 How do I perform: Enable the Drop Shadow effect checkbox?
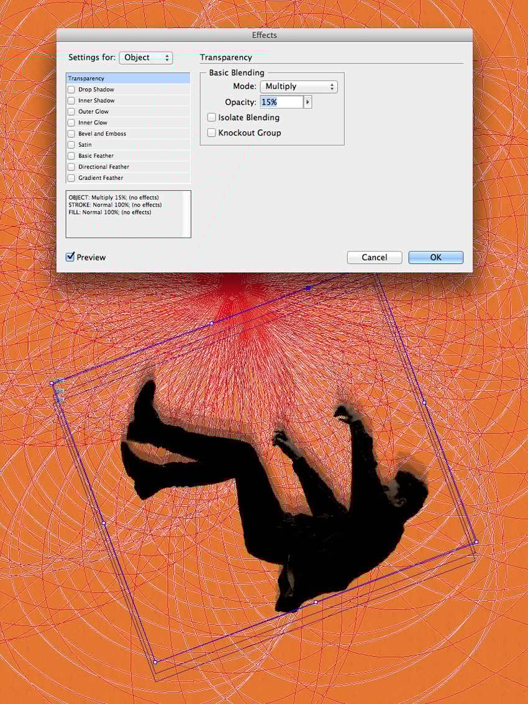point(71,90)
